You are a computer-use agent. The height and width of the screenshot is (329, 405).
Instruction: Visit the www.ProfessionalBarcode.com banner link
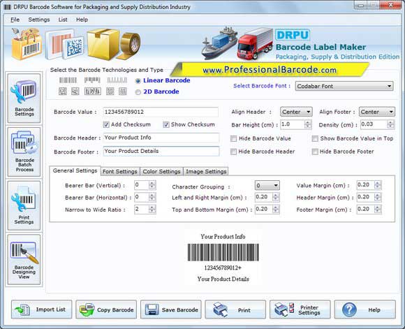tap(270, 70)
